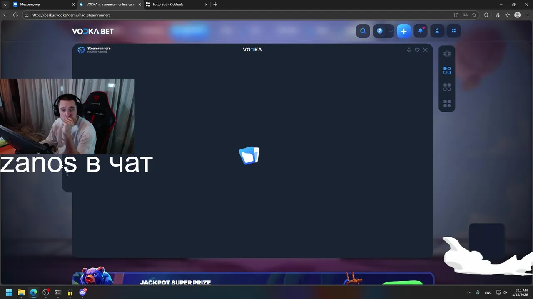This screenshot has height=299, width=533.
Task: Select the second grid layout option
Action: (447, 87)
